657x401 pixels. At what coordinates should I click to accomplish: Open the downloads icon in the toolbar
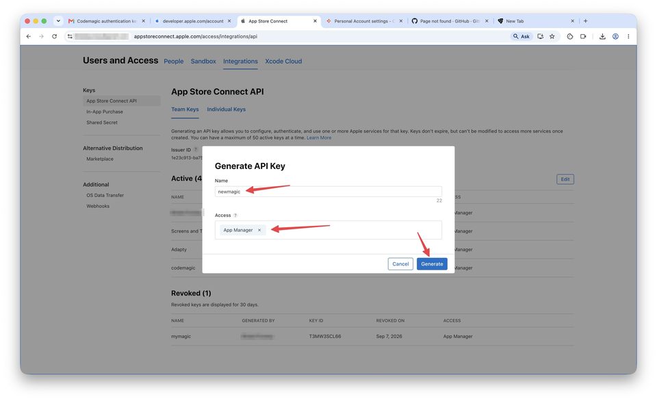point(602,36)
